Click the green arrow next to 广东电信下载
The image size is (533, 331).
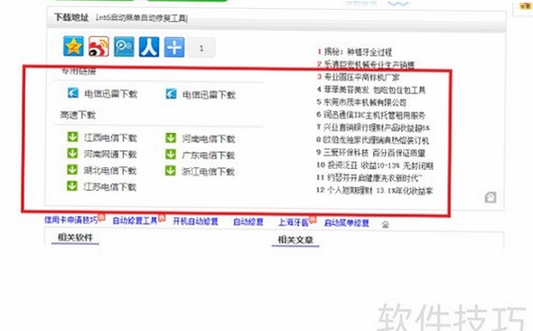click(x=171, y=154)
